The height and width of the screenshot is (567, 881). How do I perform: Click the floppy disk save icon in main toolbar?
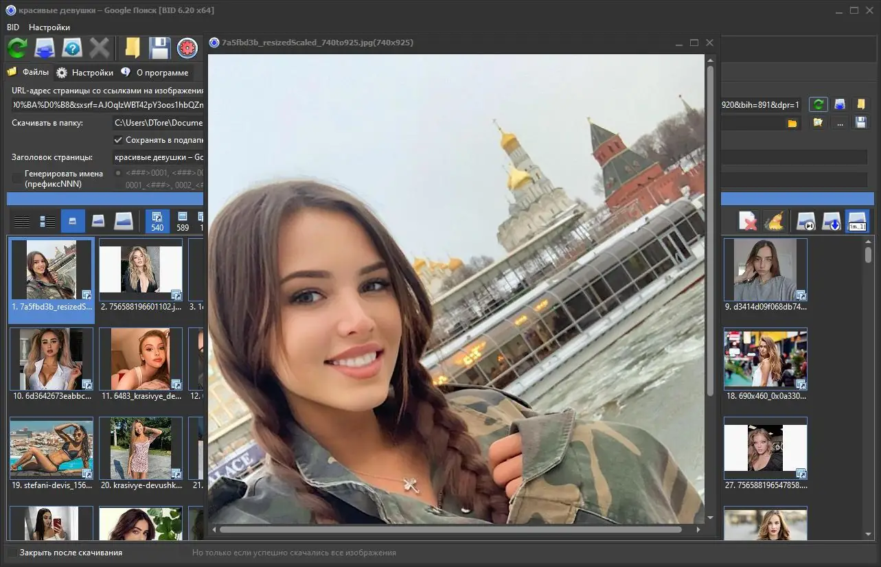click(x=159, y=48)
